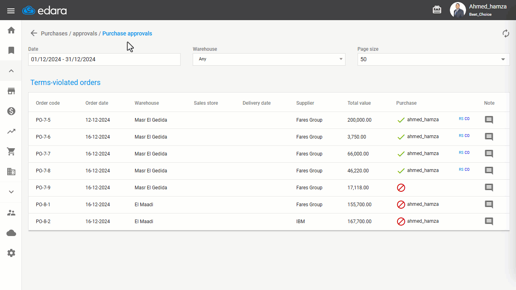Open the dollar finance icon in sidebar
This screenshot has height=290, width=516.
coord(11,111)
